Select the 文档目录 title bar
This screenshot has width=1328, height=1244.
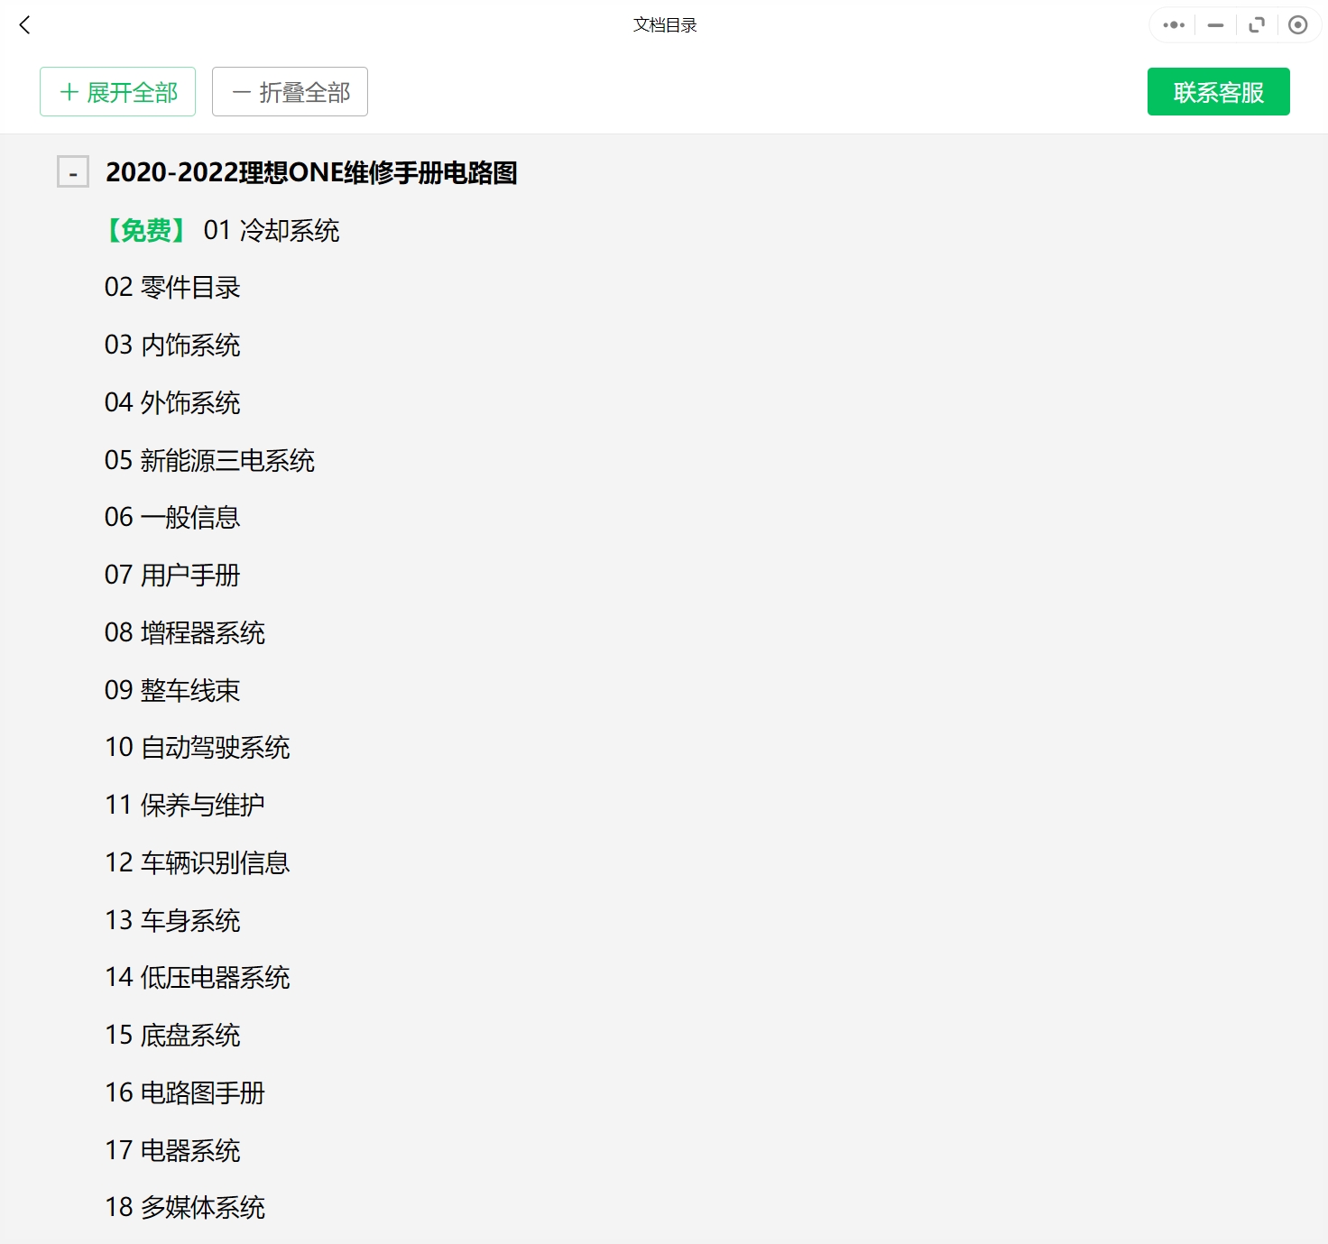(664, 25)
